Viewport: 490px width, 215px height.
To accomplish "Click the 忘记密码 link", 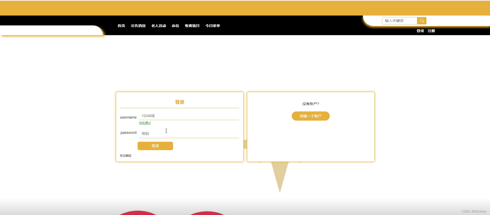I will 126,156.
